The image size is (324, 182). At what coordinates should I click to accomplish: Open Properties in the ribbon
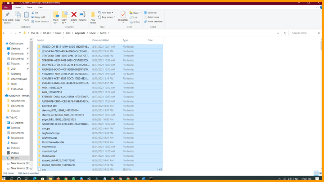click(123, 17)
